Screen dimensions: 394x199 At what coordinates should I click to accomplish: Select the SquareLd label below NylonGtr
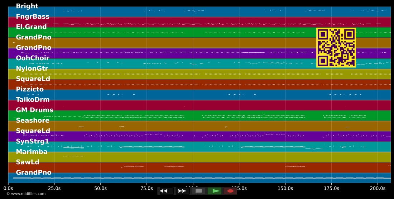[33, 79]
